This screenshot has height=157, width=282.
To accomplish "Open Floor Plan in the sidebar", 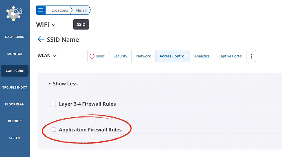I will click(x=15, y=104).
